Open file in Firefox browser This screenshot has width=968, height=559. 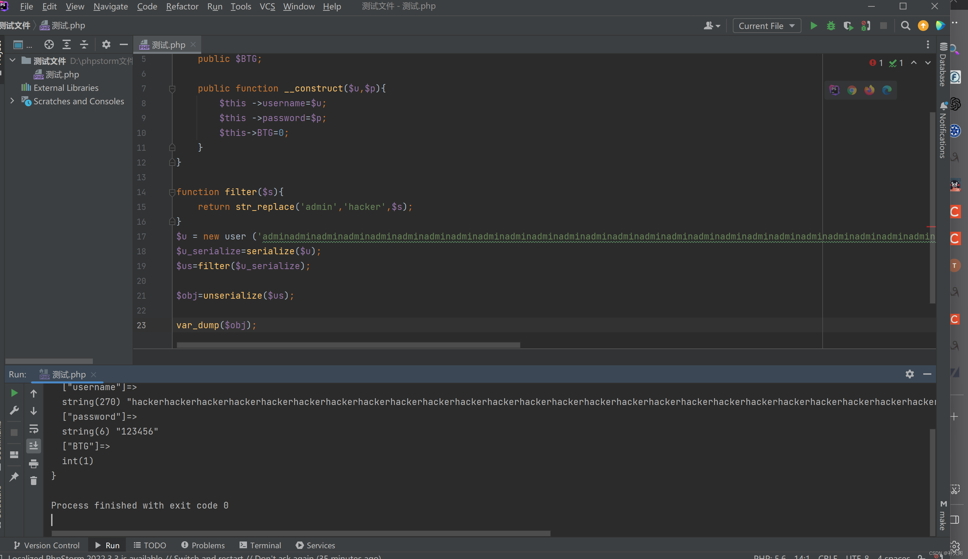pos(869,90)
